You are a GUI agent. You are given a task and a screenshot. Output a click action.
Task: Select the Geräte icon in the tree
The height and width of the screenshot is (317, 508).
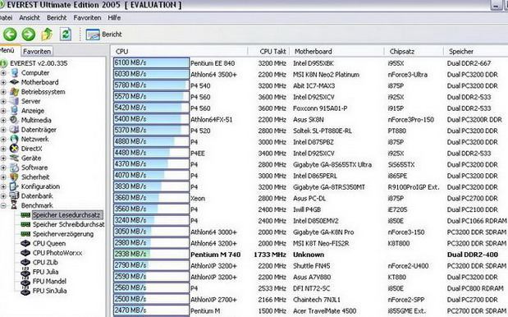pos(15,158)
